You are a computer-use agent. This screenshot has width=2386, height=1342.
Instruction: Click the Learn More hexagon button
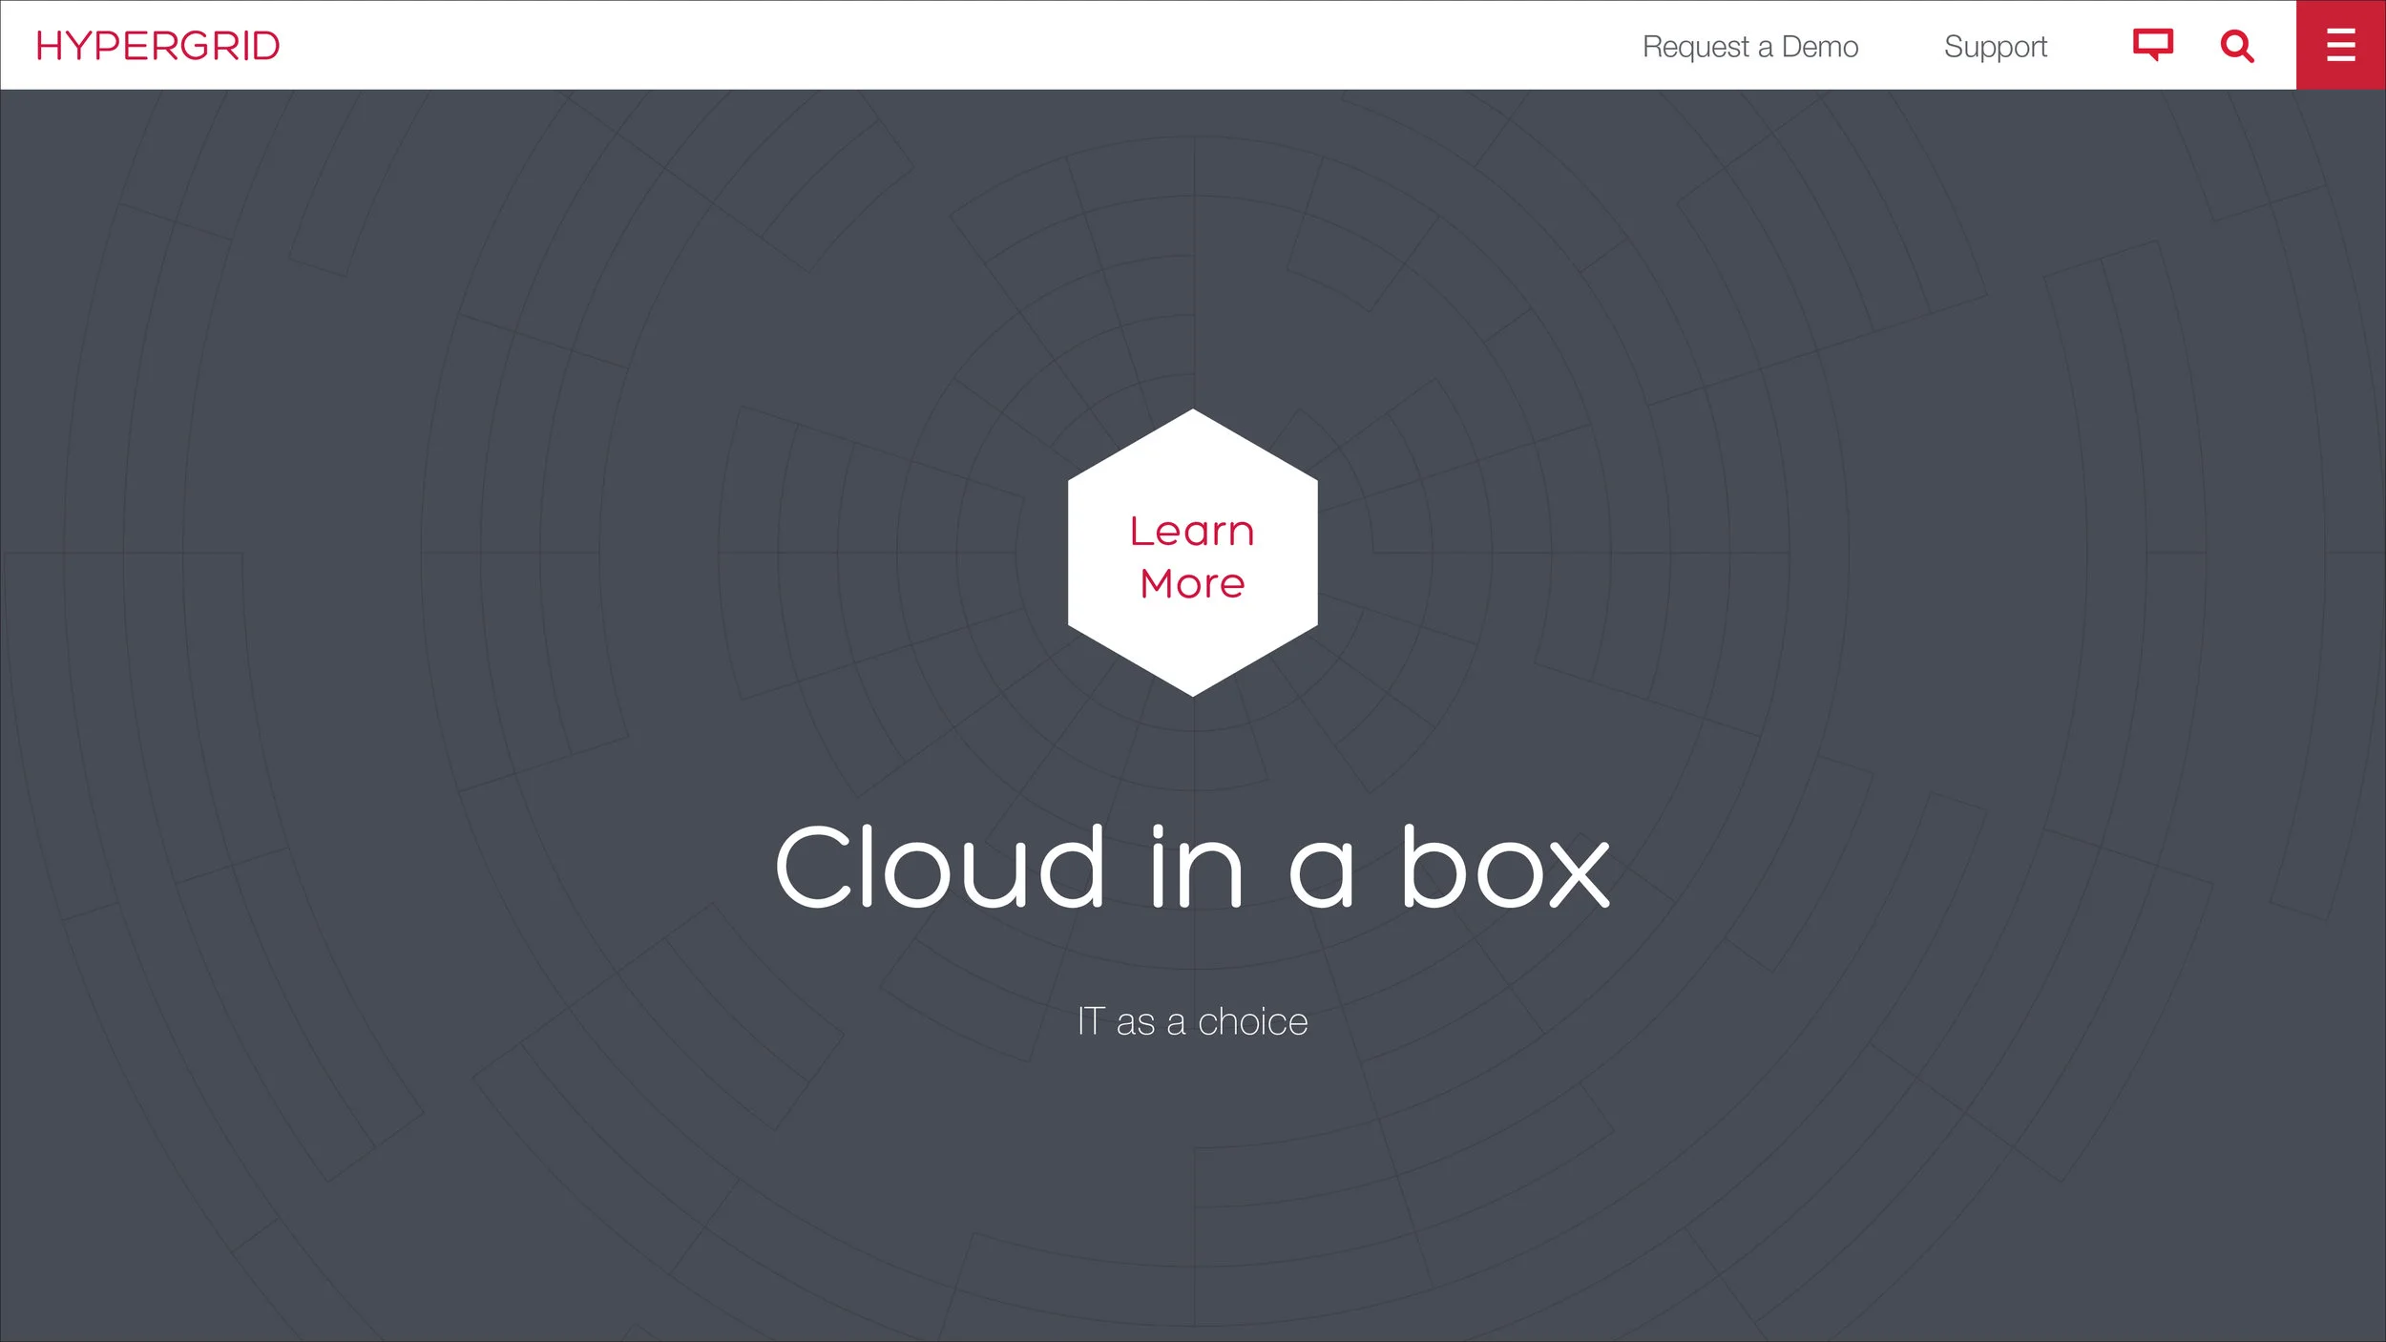pyautogui.click(x=1192, y=553)
